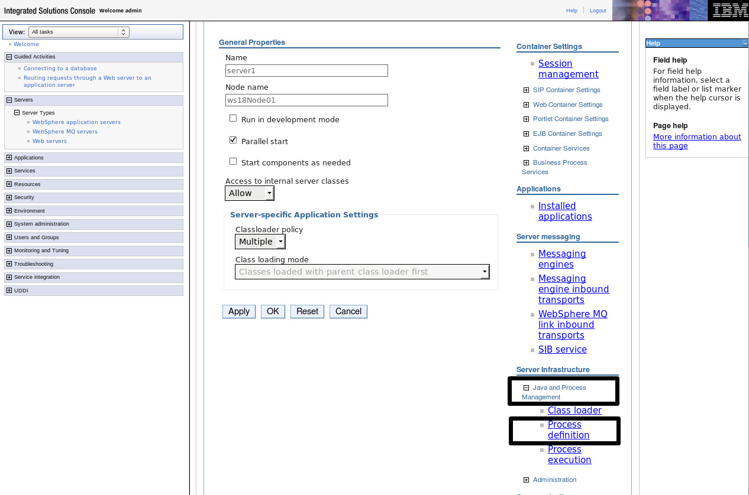Expand SIP Container Settings

(526, 90)
